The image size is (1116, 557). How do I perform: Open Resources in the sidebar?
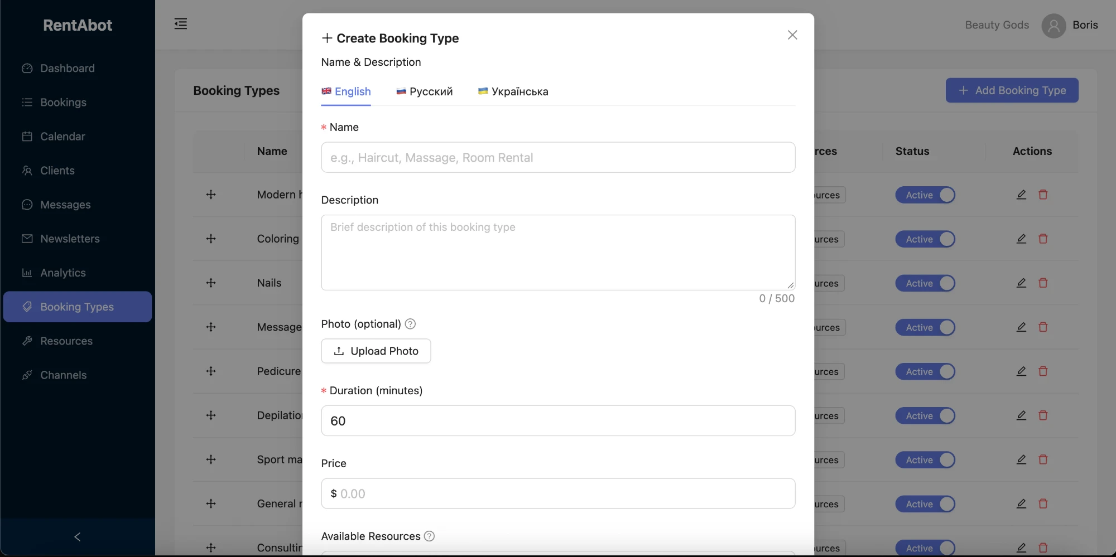click(78, 341)
